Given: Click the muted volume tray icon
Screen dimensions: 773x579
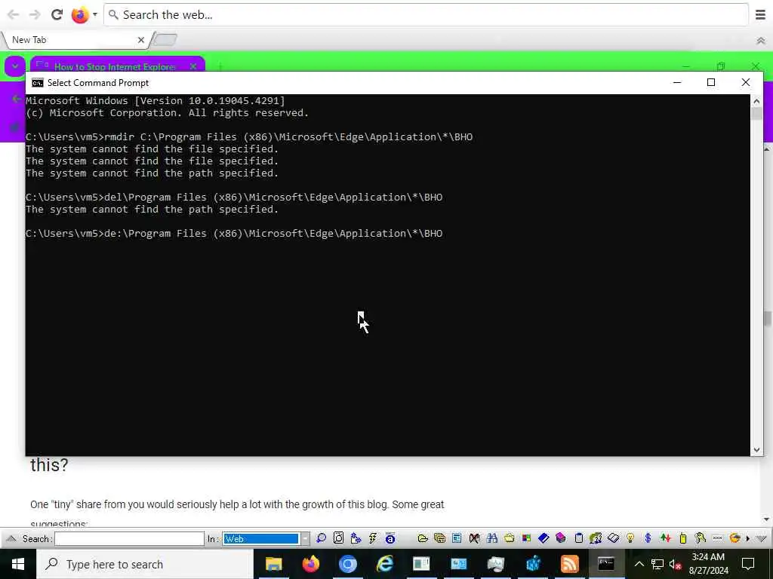Looking at the screenshot, I should click(x=675, y=564).
